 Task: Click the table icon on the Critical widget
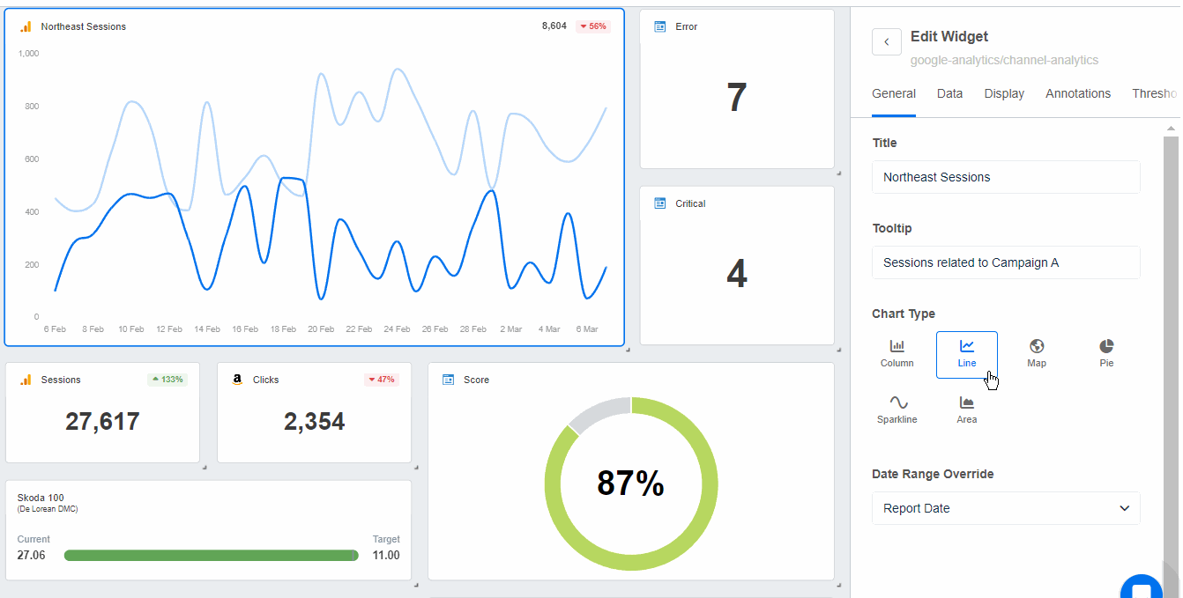[x=659, y=203]
